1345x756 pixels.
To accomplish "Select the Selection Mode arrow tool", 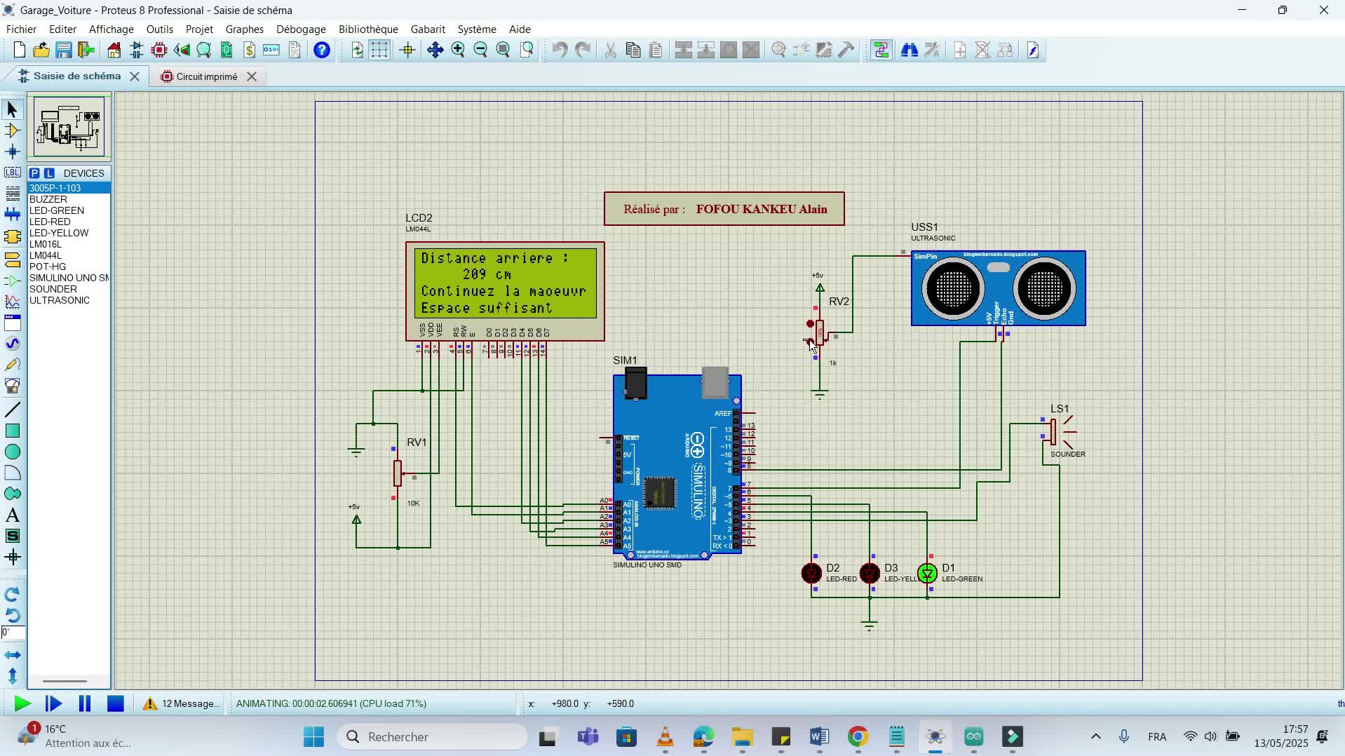I will point(12,109).
